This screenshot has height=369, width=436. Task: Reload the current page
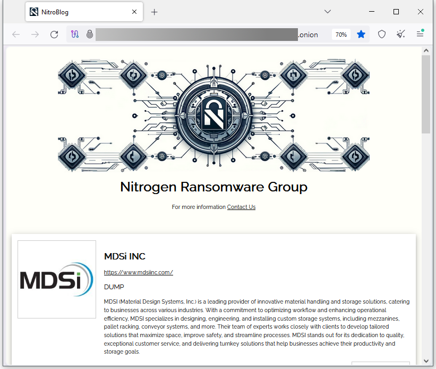pos(54,35)
